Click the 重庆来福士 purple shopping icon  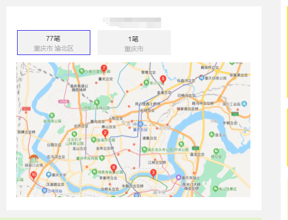(178, 177)
